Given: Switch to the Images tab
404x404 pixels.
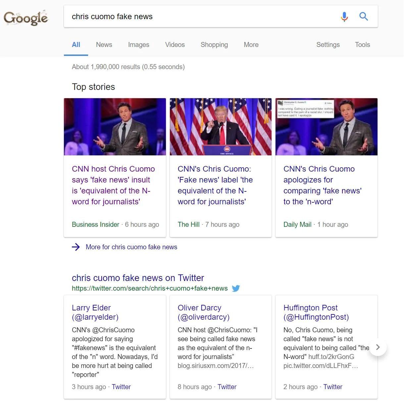Looking at the screenshot, I should click(x=138, y=45).
